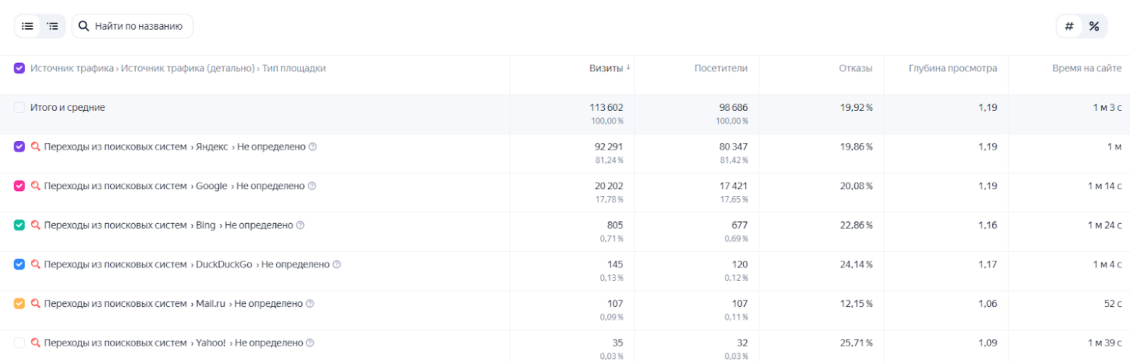Enable the Yahoo! row checkbox
The width and height of the screenshot is (1130, 362).
tap(20, 343)
